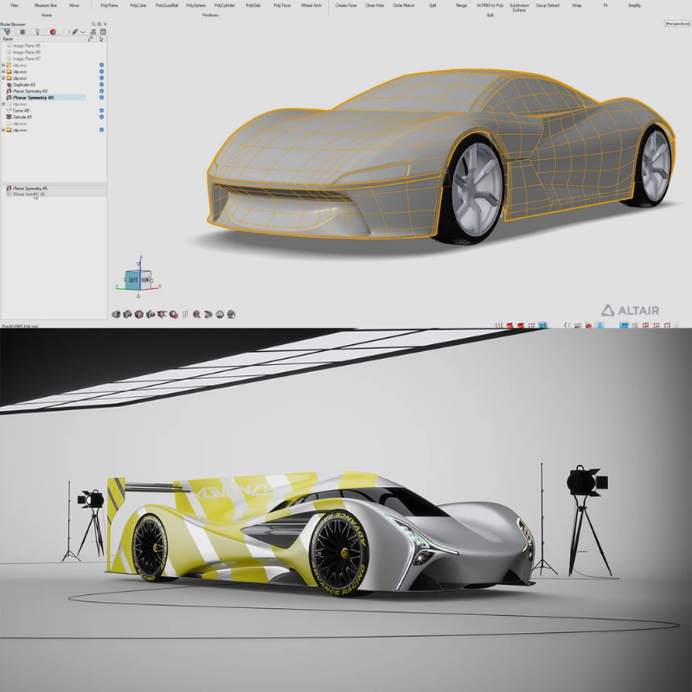
Task: Select the PolySphere primitive tool
Action: [x=195, y=5]
